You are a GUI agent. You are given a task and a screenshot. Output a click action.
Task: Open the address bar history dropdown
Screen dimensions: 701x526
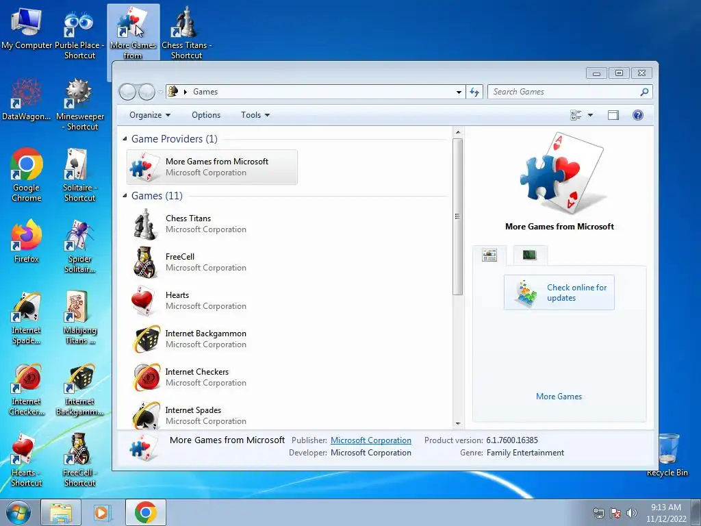(459, 92)
